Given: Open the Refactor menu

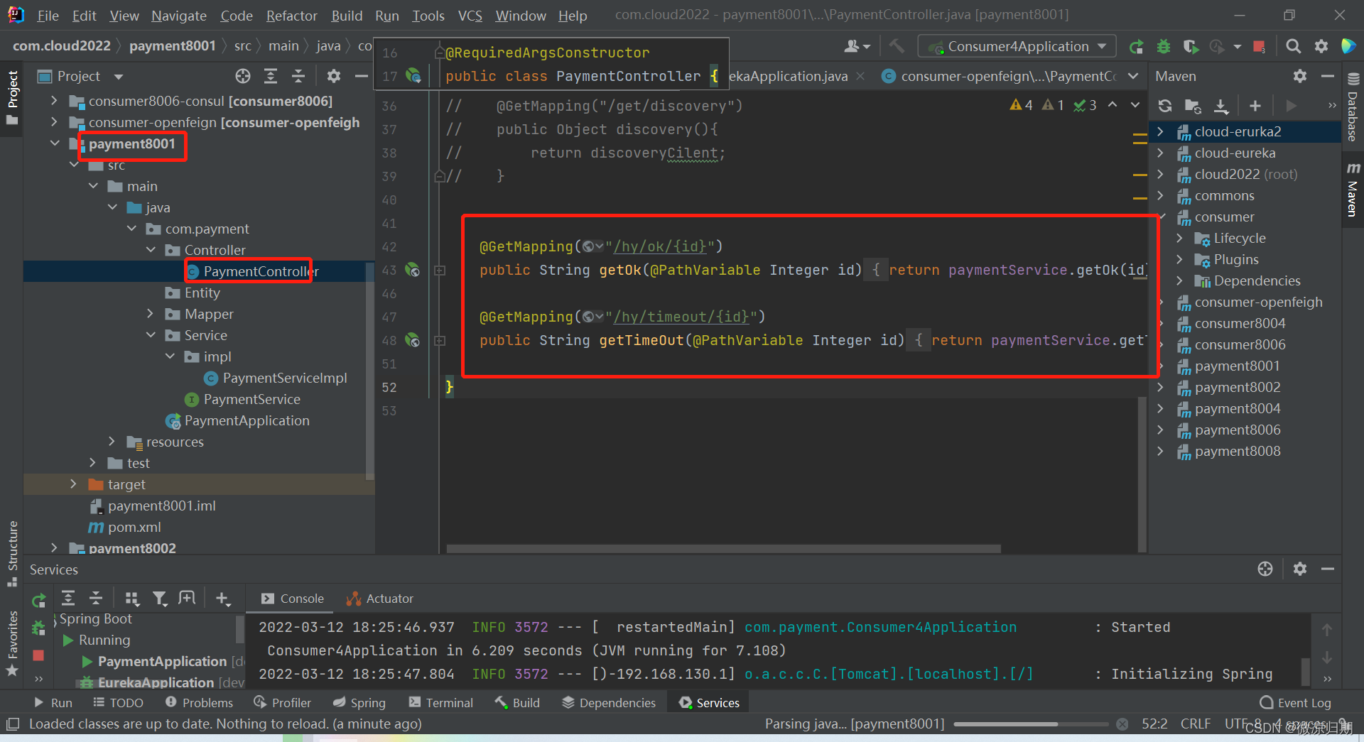Looking at the screenshot, I should [x=291, y=16].
